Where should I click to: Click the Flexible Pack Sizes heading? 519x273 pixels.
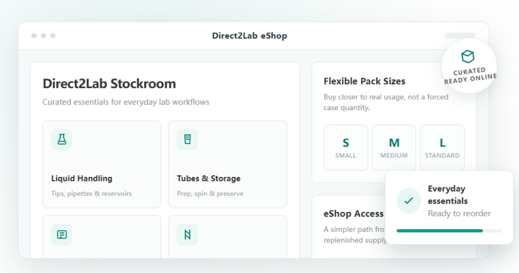[364, 81]
